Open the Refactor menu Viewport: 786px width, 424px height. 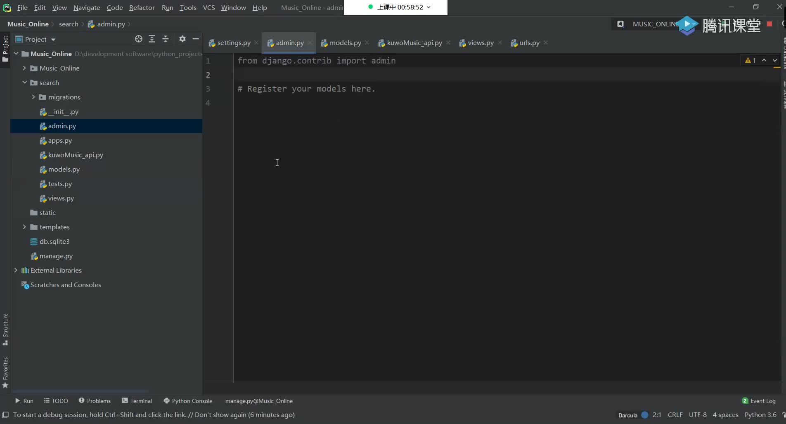click(x=142, y=7)
